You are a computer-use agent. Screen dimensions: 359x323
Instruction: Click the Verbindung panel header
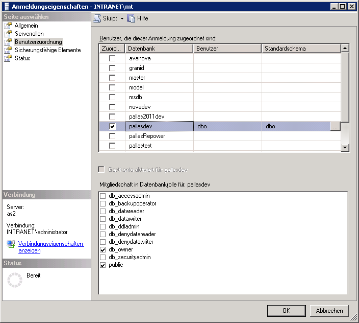[x=47, y=195]
